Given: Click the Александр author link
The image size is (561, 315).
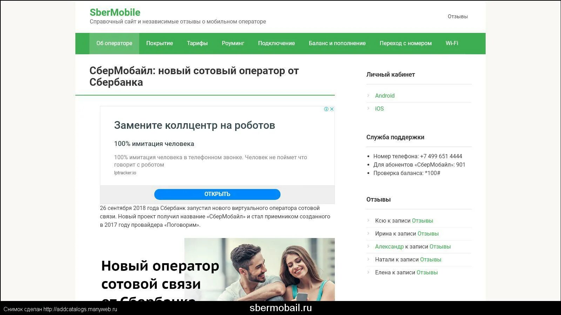Looking at the screenshot, I should pyautogui.click(x=389, y=247).
